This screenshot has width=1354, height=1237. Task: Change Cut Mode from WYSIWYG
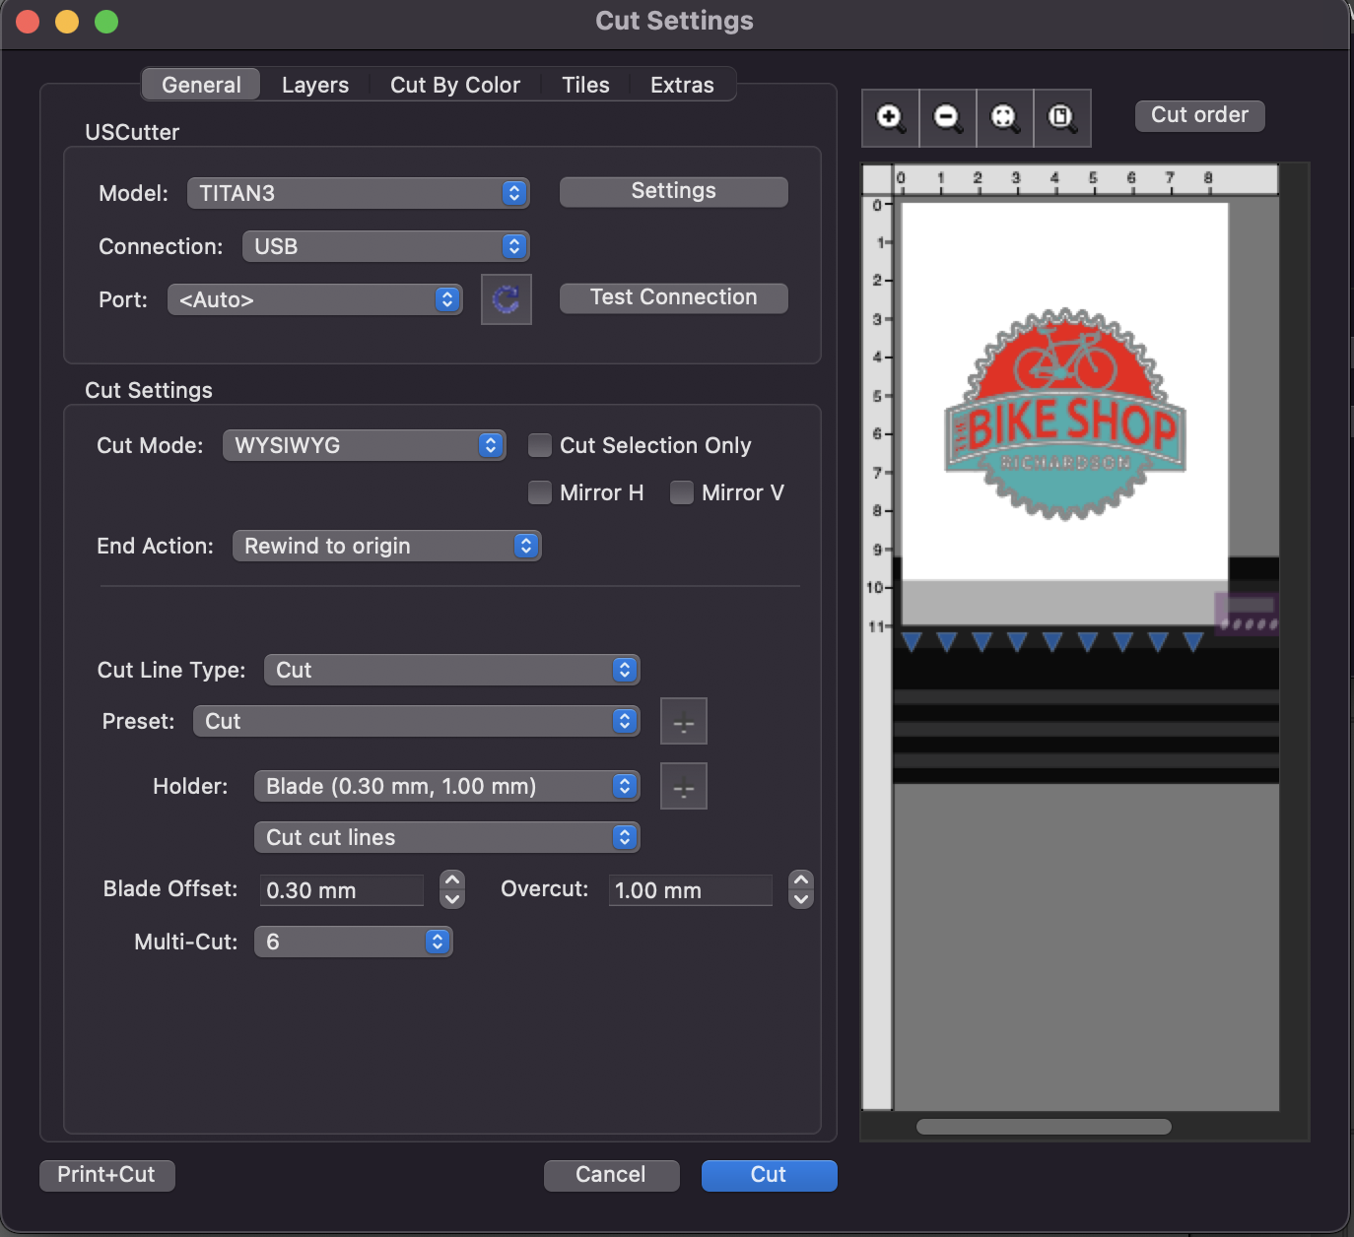pyautogui.click(x=365, y=445)
